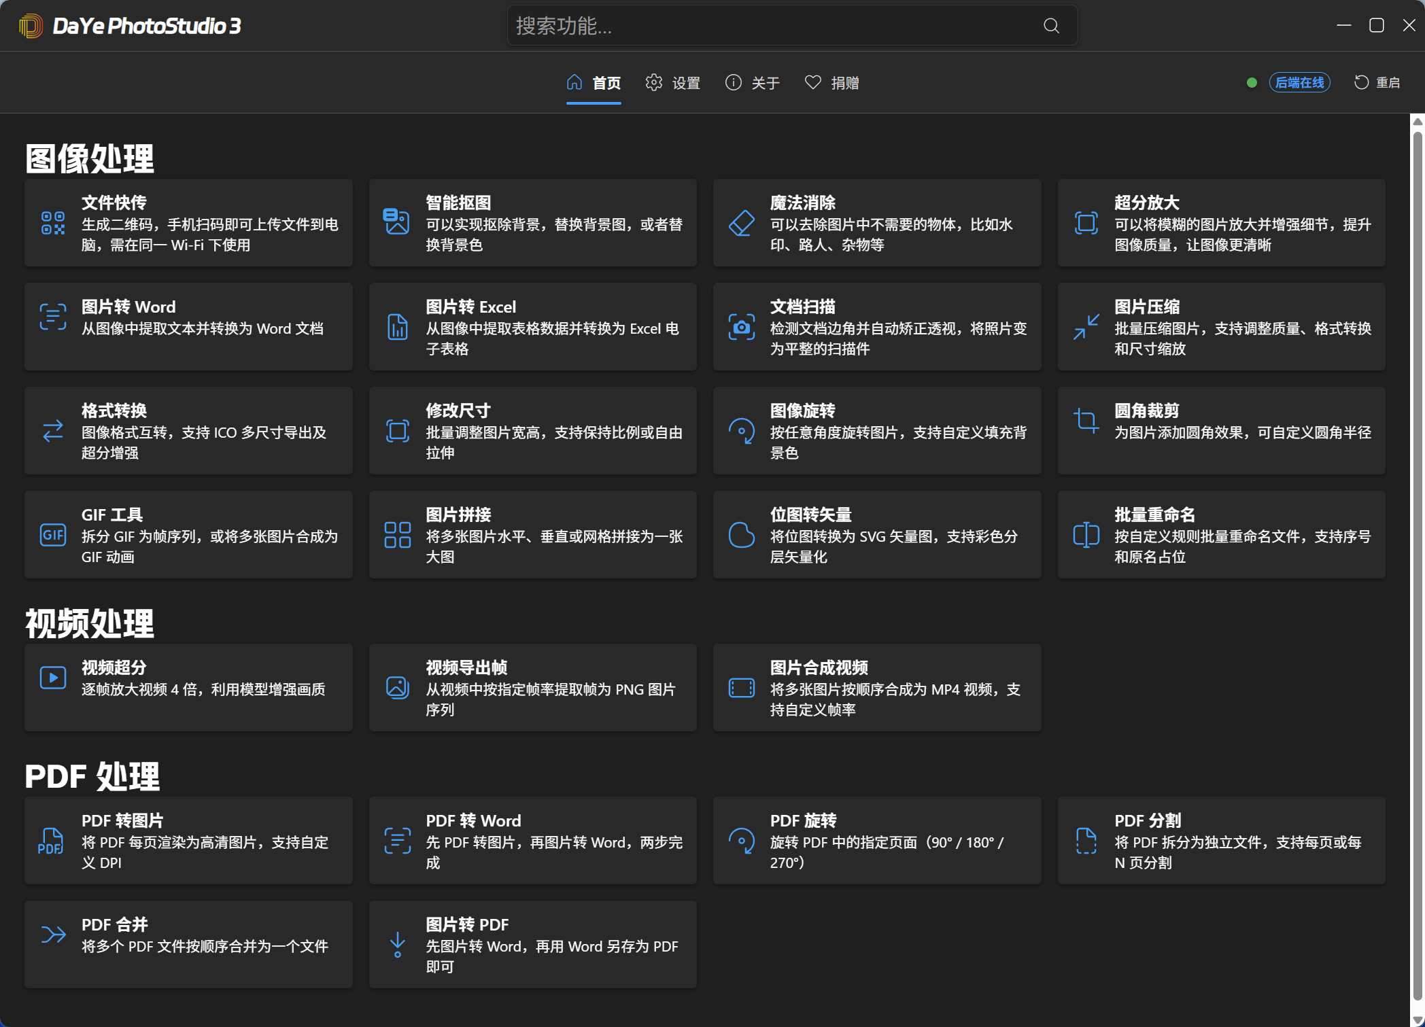
Task: Click the PDF 转图片 file icon
Action: tap(51, 841)
